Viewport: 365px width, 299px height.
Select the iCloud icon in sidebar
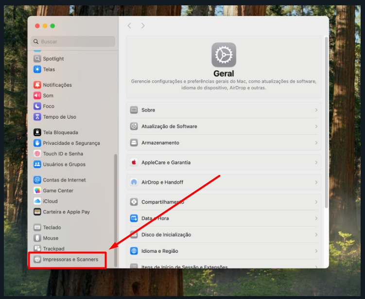point(37,201)
